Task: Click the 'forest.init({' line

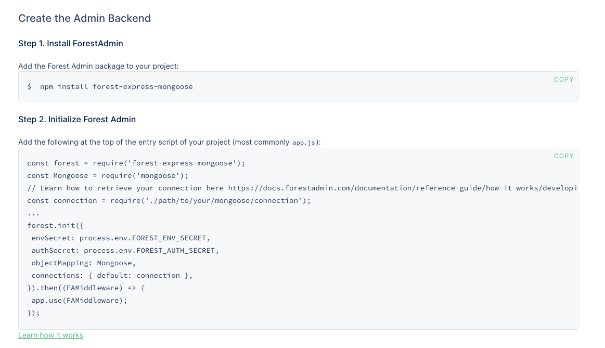Action: (x=55, y=225)
